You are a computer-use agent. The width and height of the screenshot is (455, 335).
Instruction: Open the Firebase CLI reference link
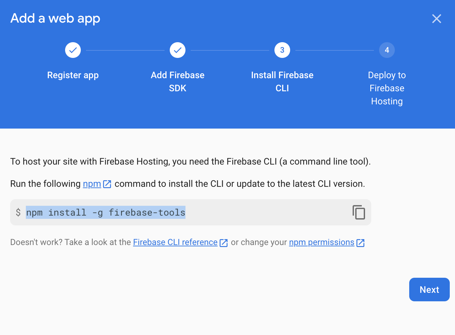[x=175, y=242]
